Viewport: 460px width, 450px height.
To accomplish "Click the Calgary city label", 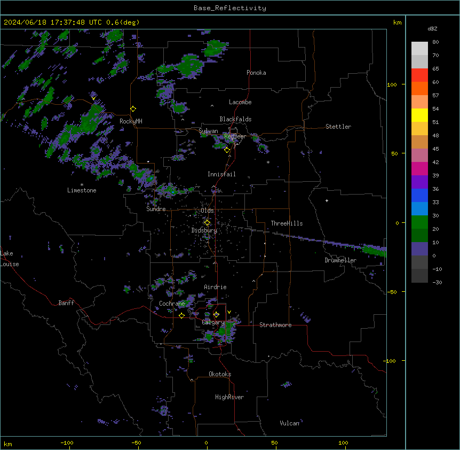I will [213, 322].
